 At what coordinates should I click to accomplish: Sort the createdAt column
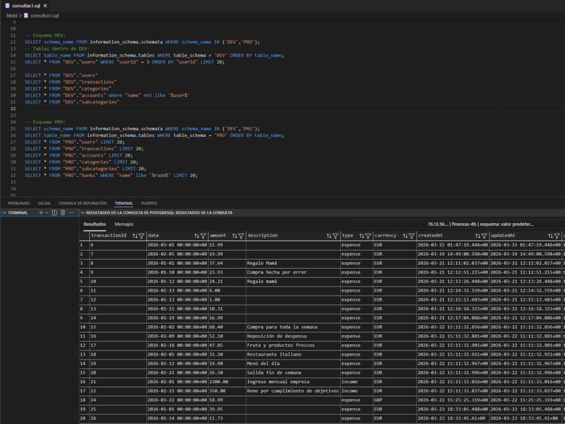click(478, 236)
